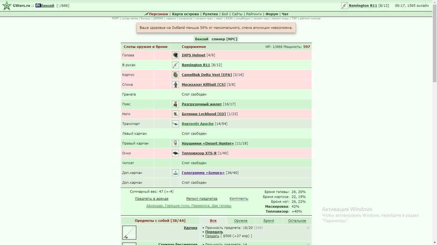Click the Удочка item name link
Viewport: 437px width, 245px height.
191,228
